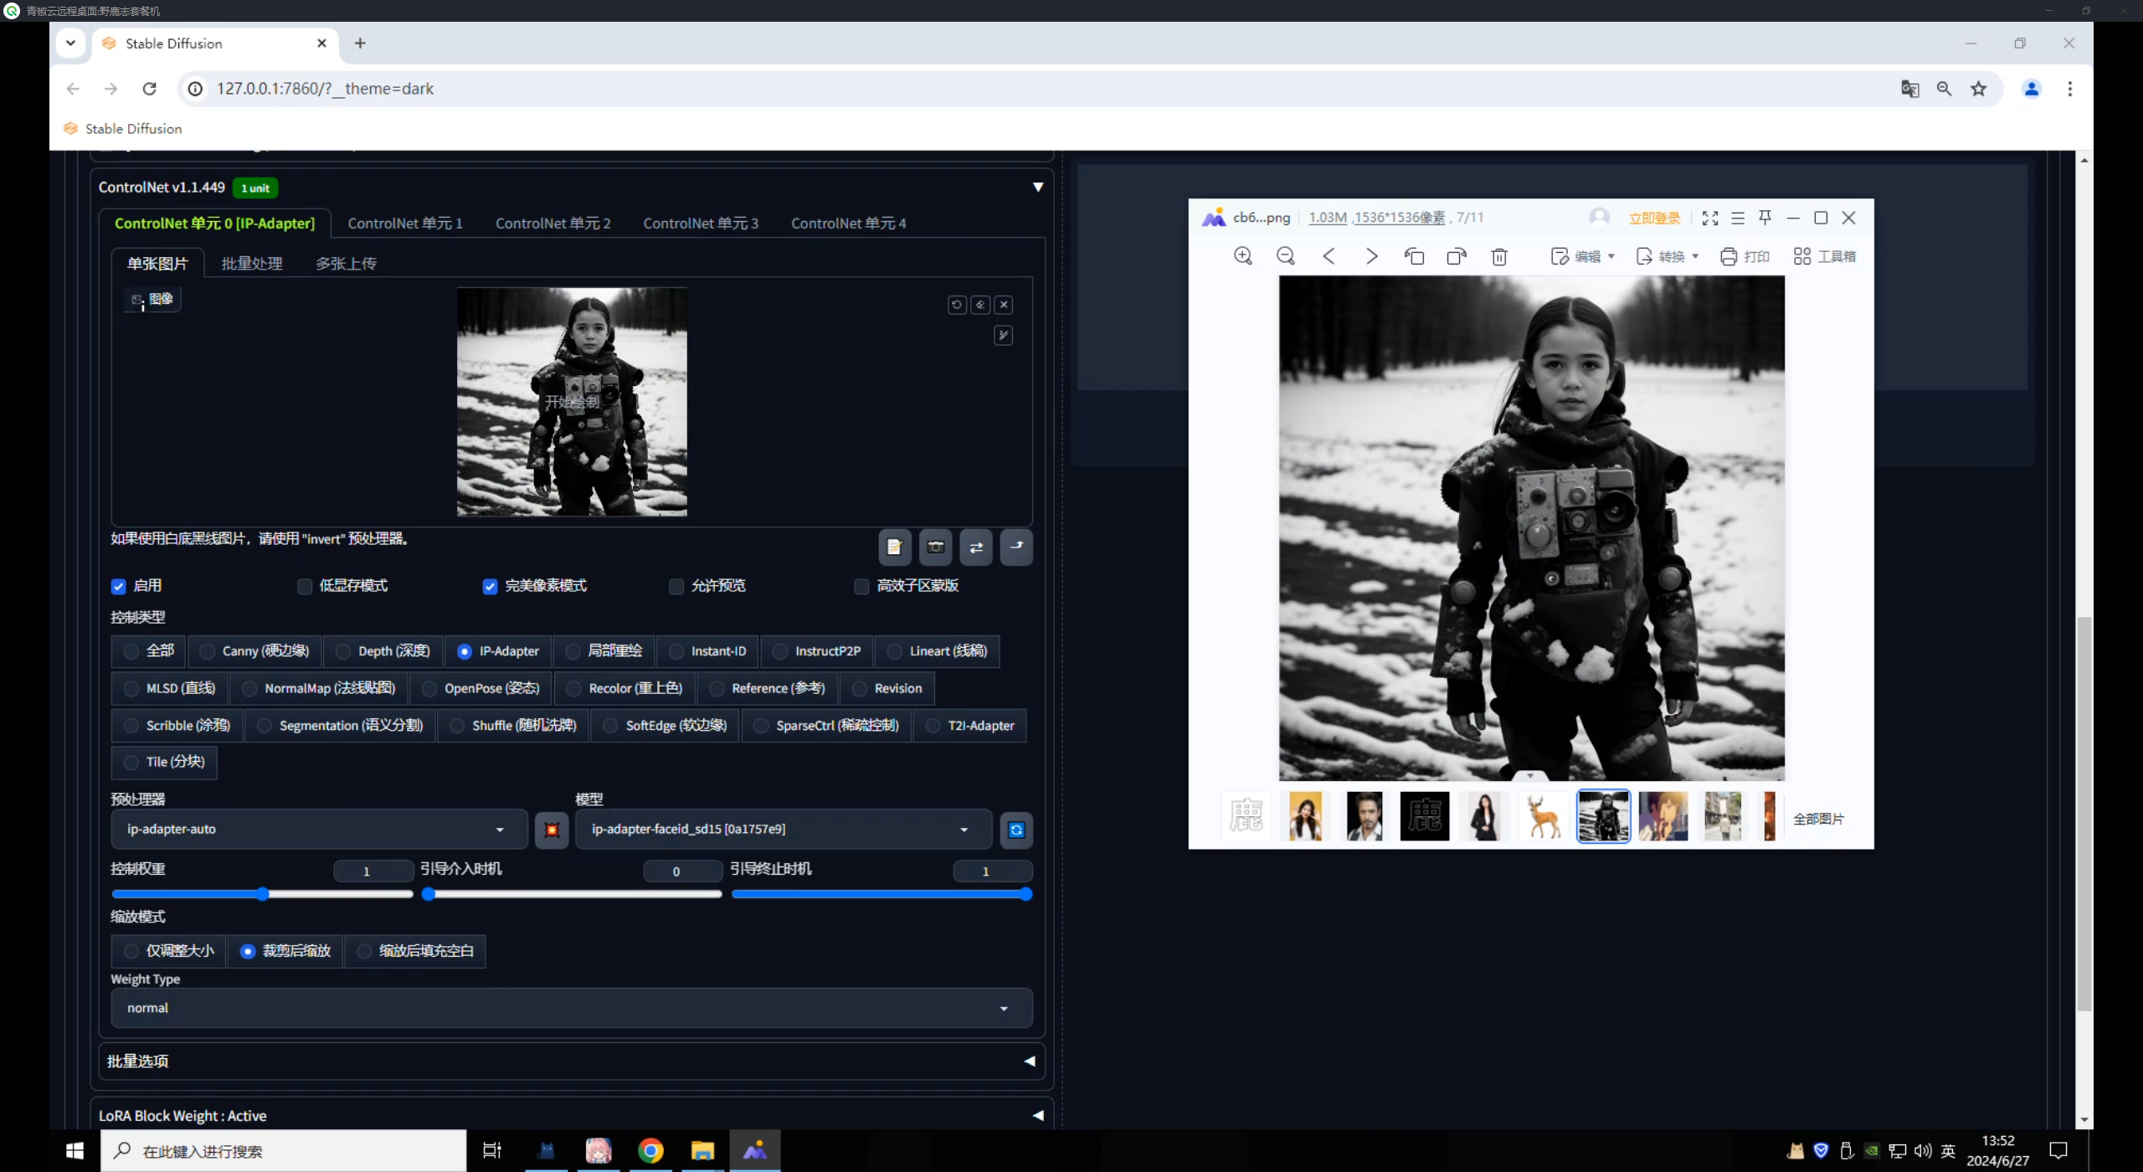2143x1172 pixels.
Task: Switch to ControlNet 单元 1 tab
Action: click(x=405, y=224)
